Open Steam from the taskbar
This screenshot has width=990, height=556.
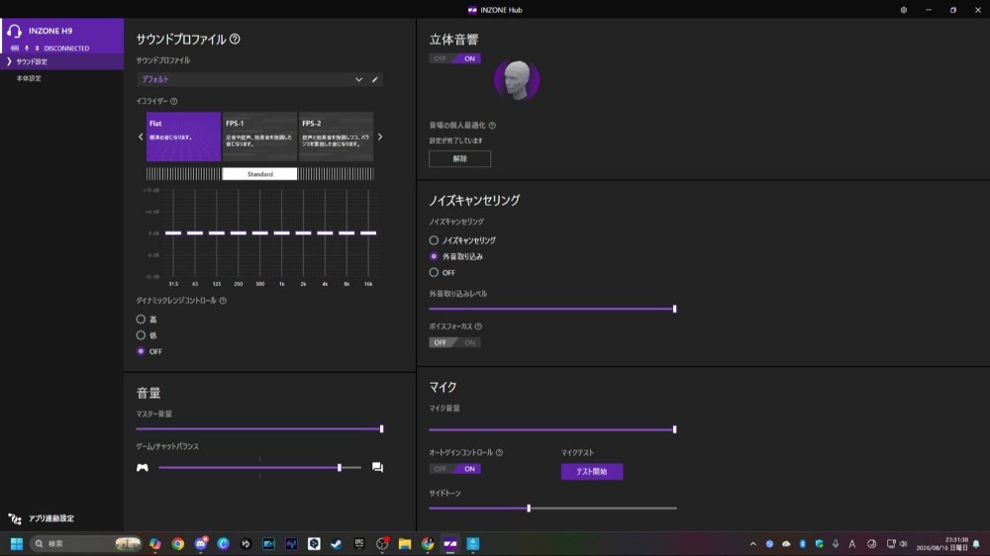(x=337, y=543)
